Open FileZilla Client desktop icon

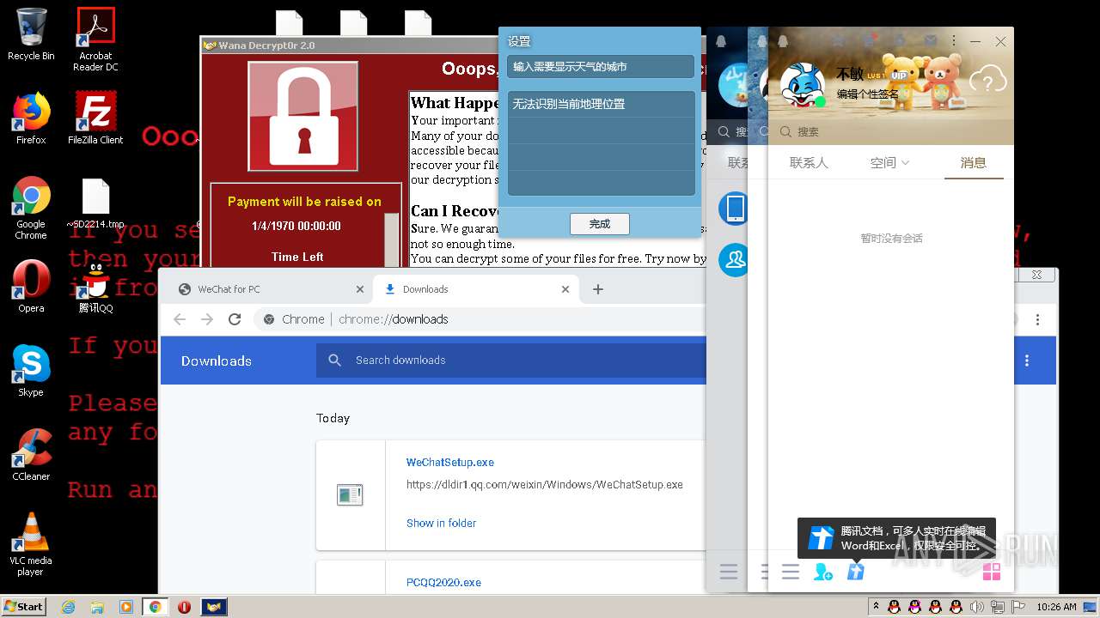point(95,118)
